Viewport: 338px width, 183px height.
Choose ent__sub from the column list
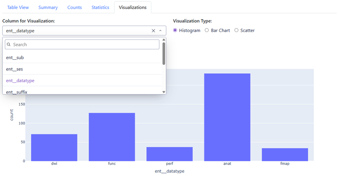(x=82, y=58)
